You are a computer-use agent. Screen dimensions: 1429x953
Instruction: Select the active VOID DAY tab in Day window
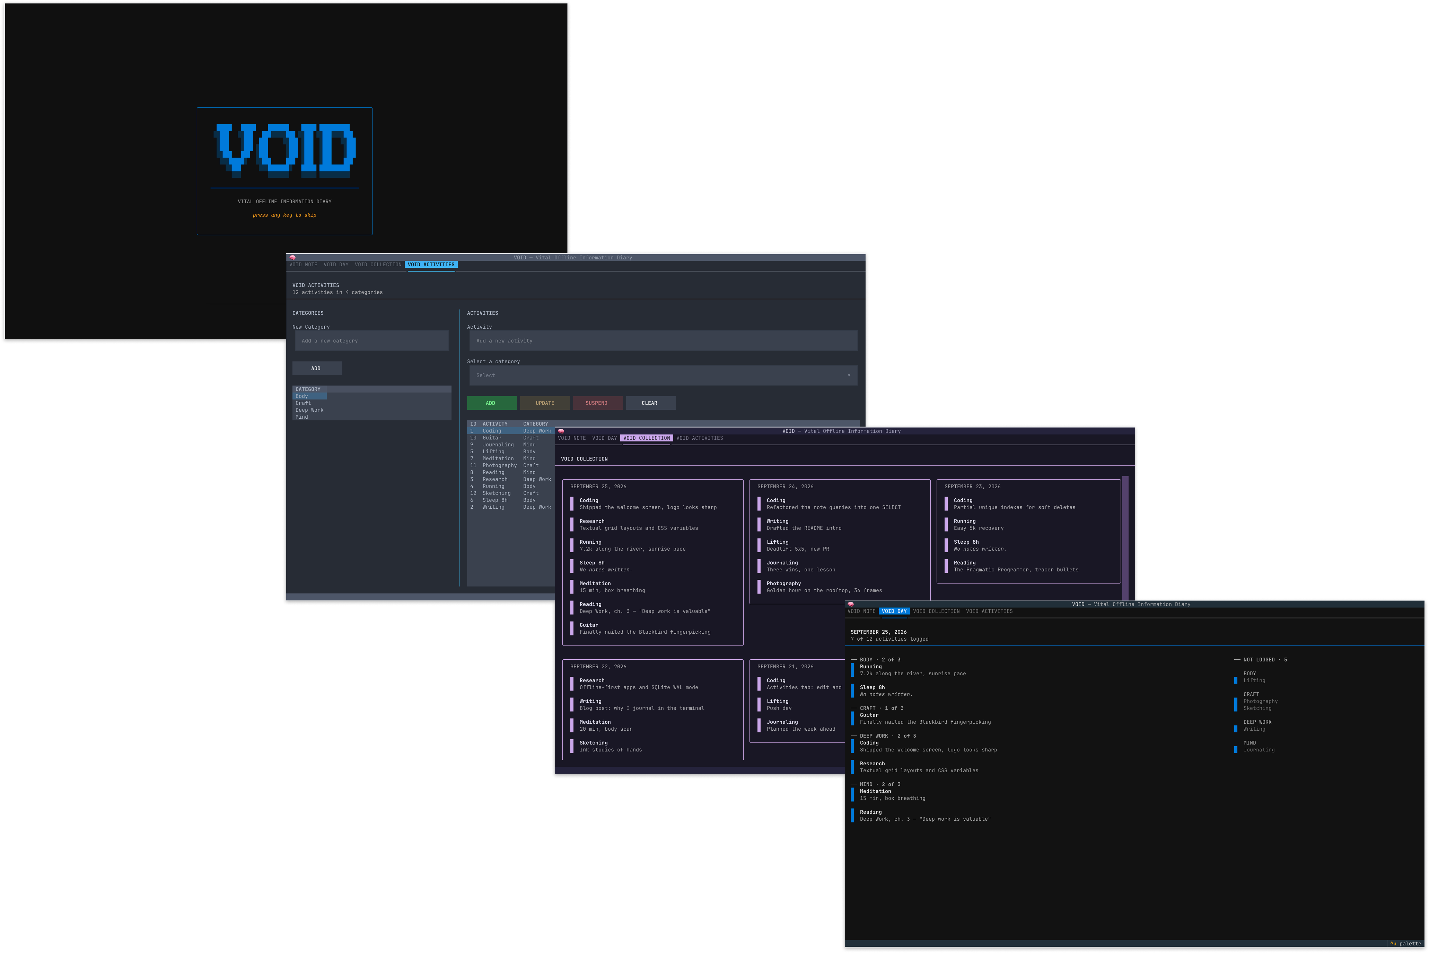click(x=894, y=612)
